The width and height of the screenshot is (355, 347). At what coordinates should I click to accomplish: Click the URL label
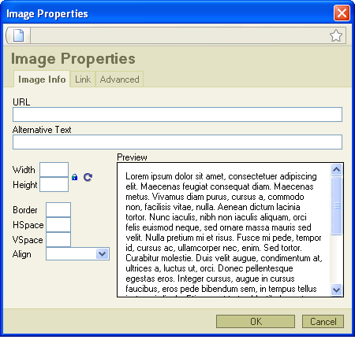click(x=21, y=102)
